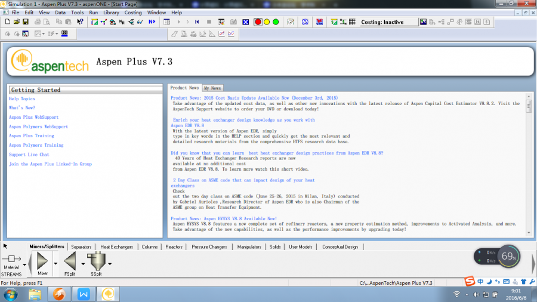
Task: Open Join the Aspen Plus Linked-In Group link
Action: tap(50, 164)
